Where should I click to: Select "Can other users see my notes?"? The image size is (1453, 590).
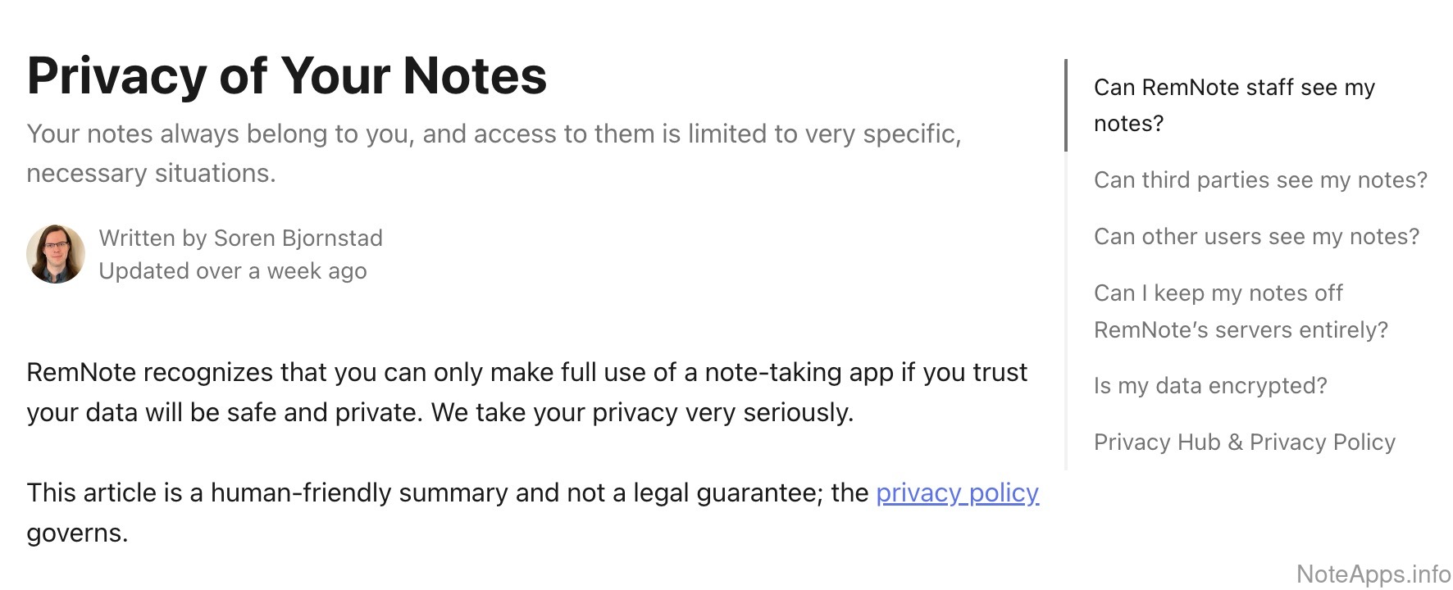pos(1255,237)
